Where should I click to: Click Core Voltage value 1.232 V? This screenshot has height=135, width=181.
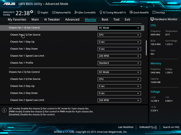point(169,44)
